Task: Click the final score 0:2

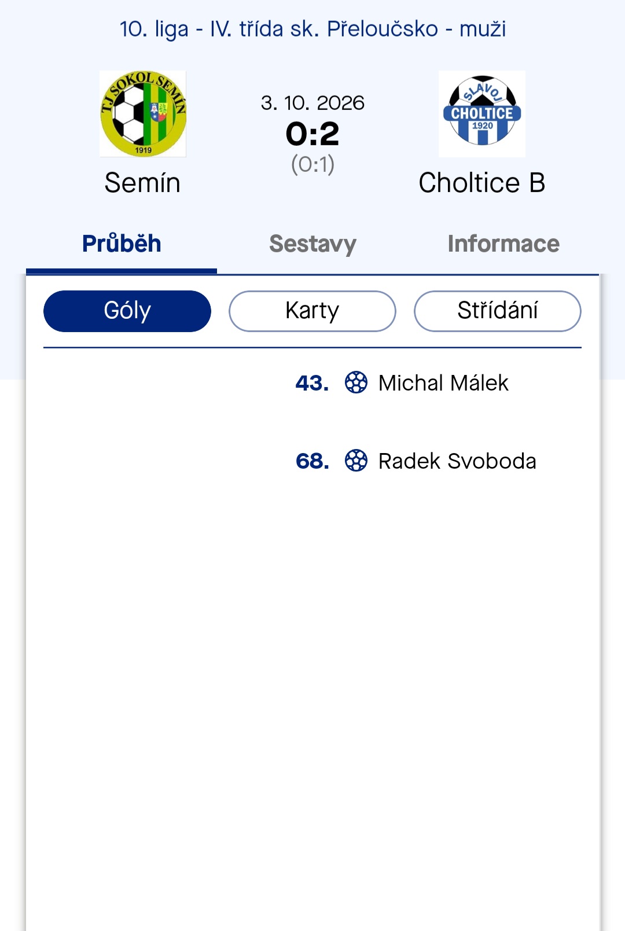Action: [312, 134]
